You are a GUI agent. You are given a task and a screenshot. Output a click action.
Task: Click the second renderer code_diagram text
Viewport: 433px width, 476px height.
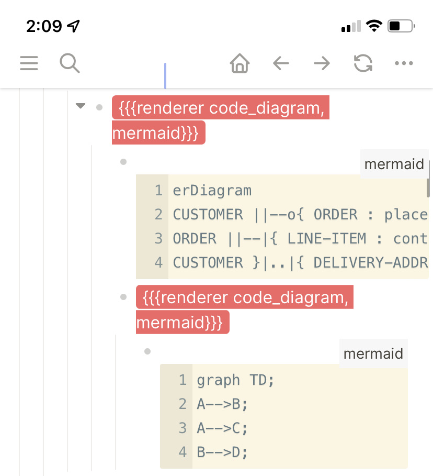244,297
